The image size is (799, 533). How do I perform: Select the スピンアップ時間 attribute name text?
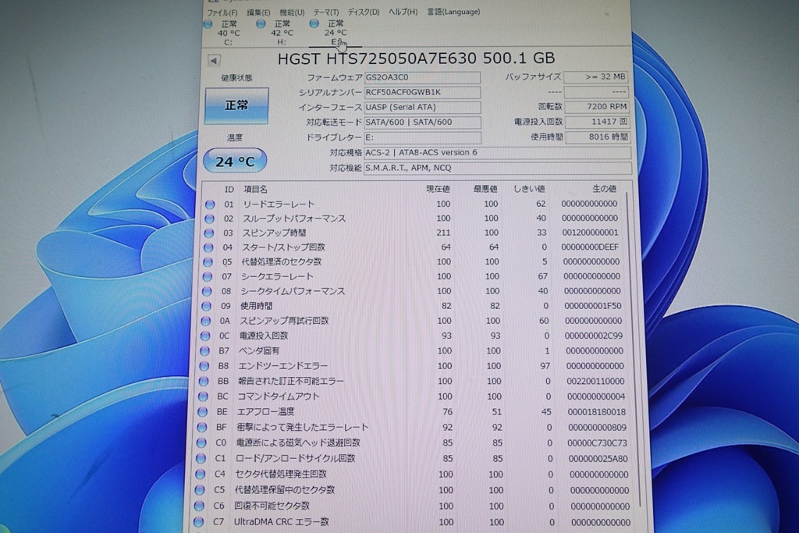[x=274, y=233]
